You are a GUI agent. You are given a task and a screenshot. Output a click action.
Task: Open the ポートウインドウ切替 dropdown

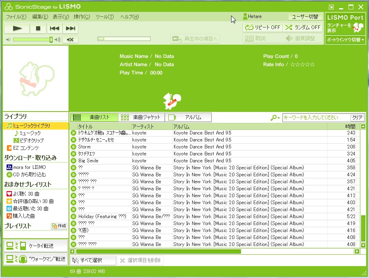[345, 40]
